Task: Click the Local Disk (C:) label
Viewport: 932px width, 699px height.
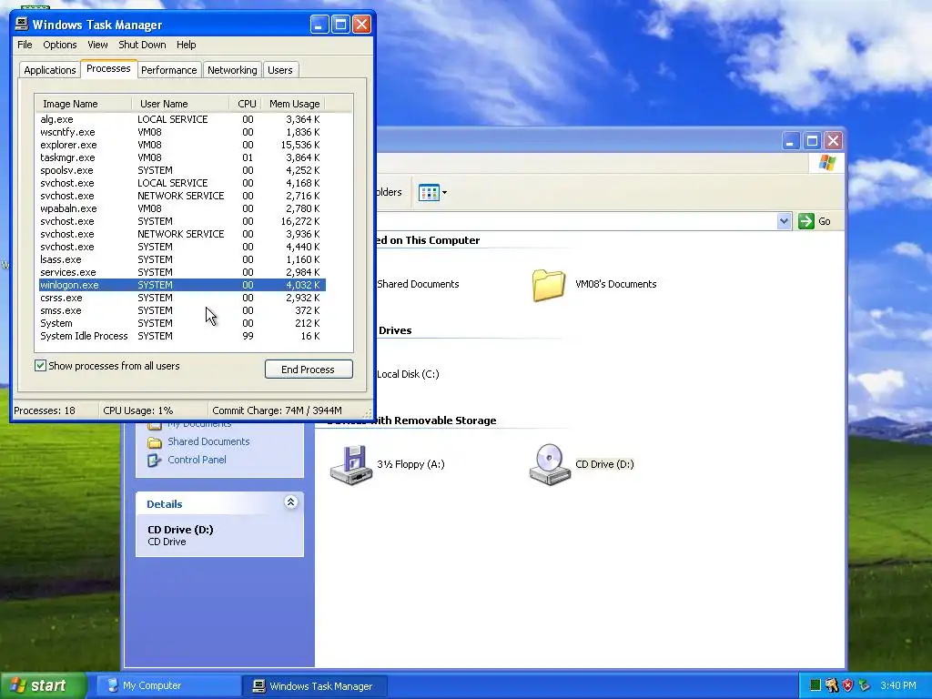Action: tap(408, 374)
